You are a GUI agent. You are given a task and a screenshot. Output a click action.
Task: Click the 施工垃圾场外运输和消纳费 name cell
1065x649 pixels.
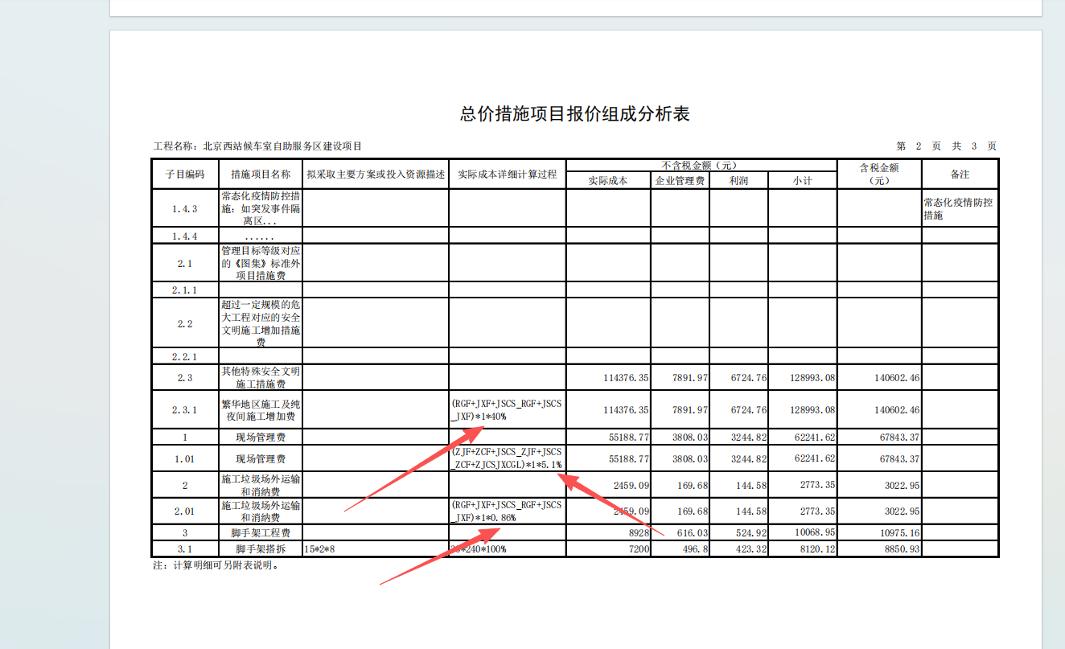[x=261, y=485]
